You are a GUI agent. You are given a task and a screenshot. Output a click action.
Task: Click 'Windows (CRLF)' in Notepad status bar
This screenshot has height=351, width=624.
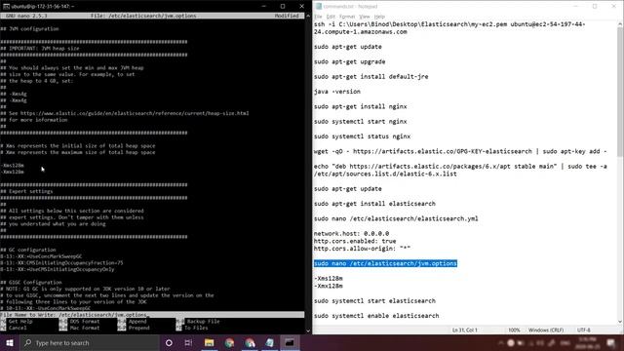(546, 330)
